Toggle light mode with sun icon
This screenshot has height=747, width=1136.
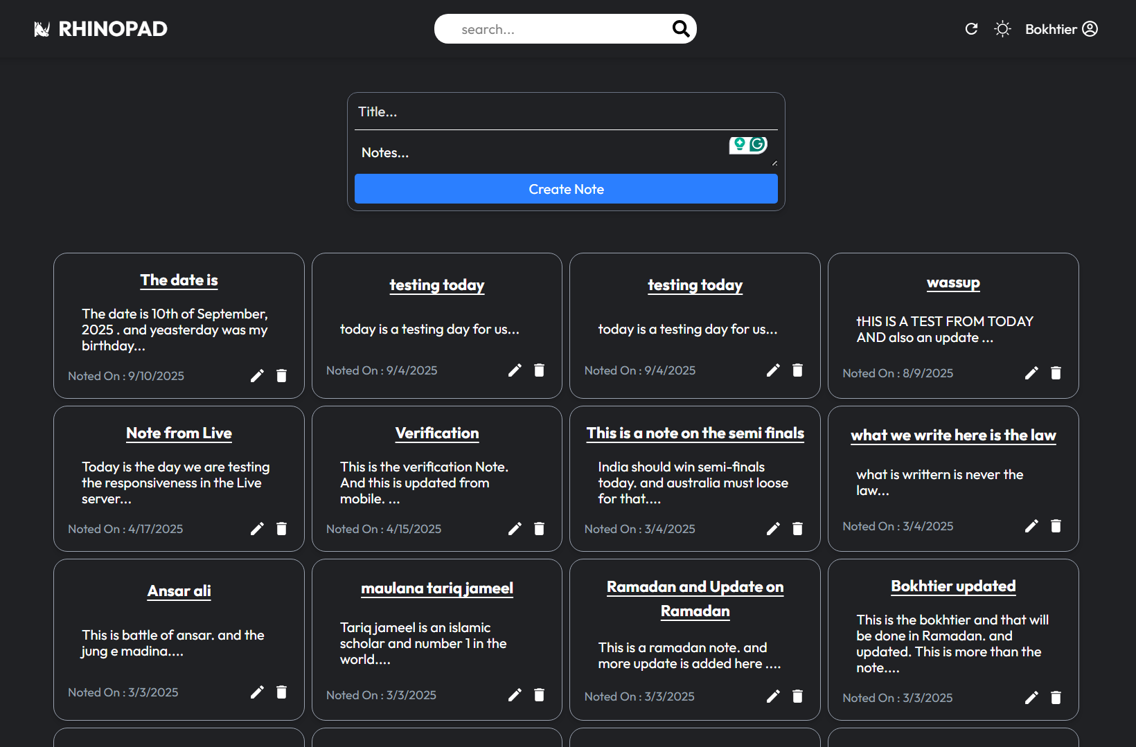(x=1002, y=29)
